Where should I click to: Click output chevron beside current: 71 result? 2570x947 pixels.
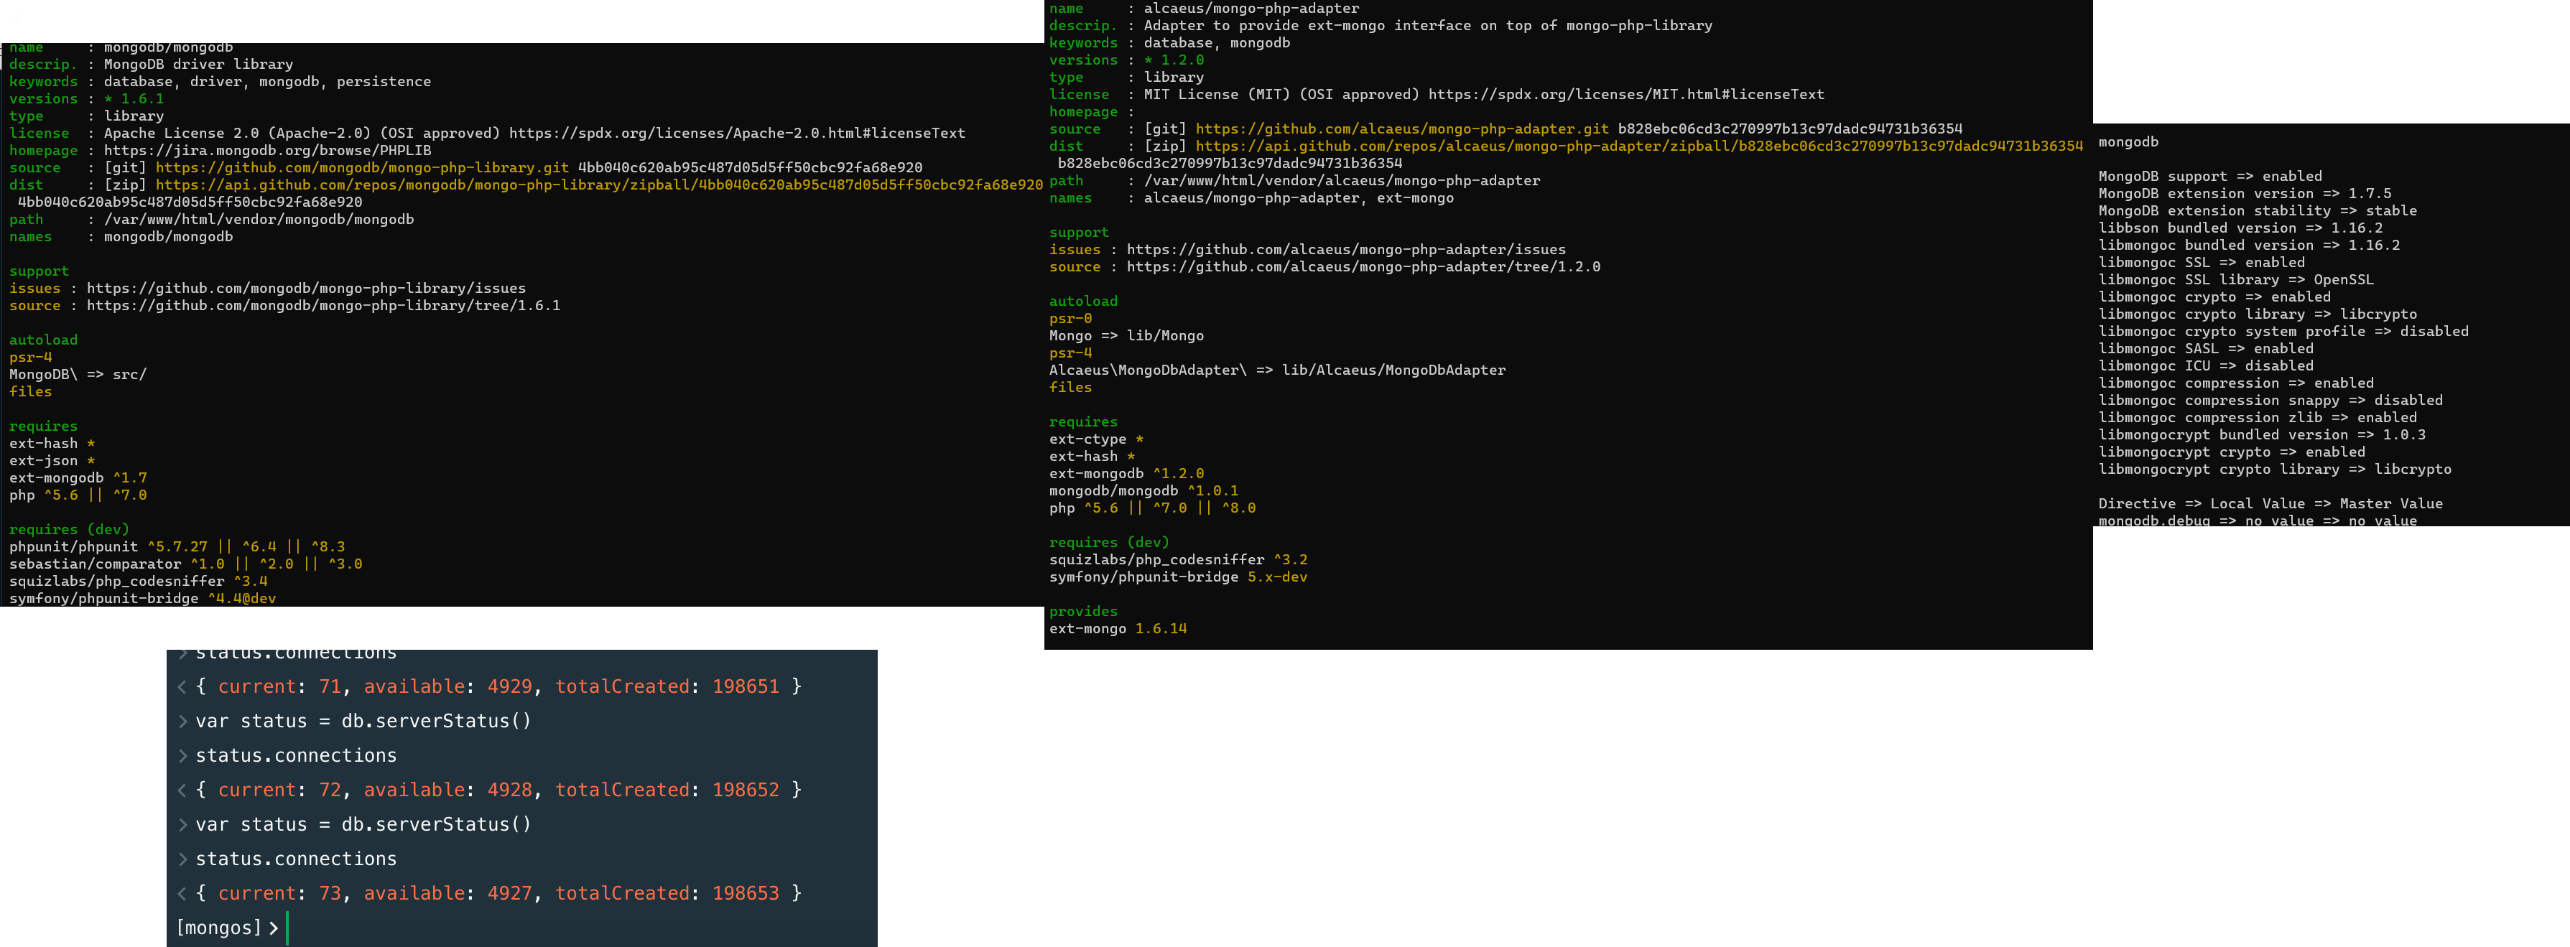182,687
